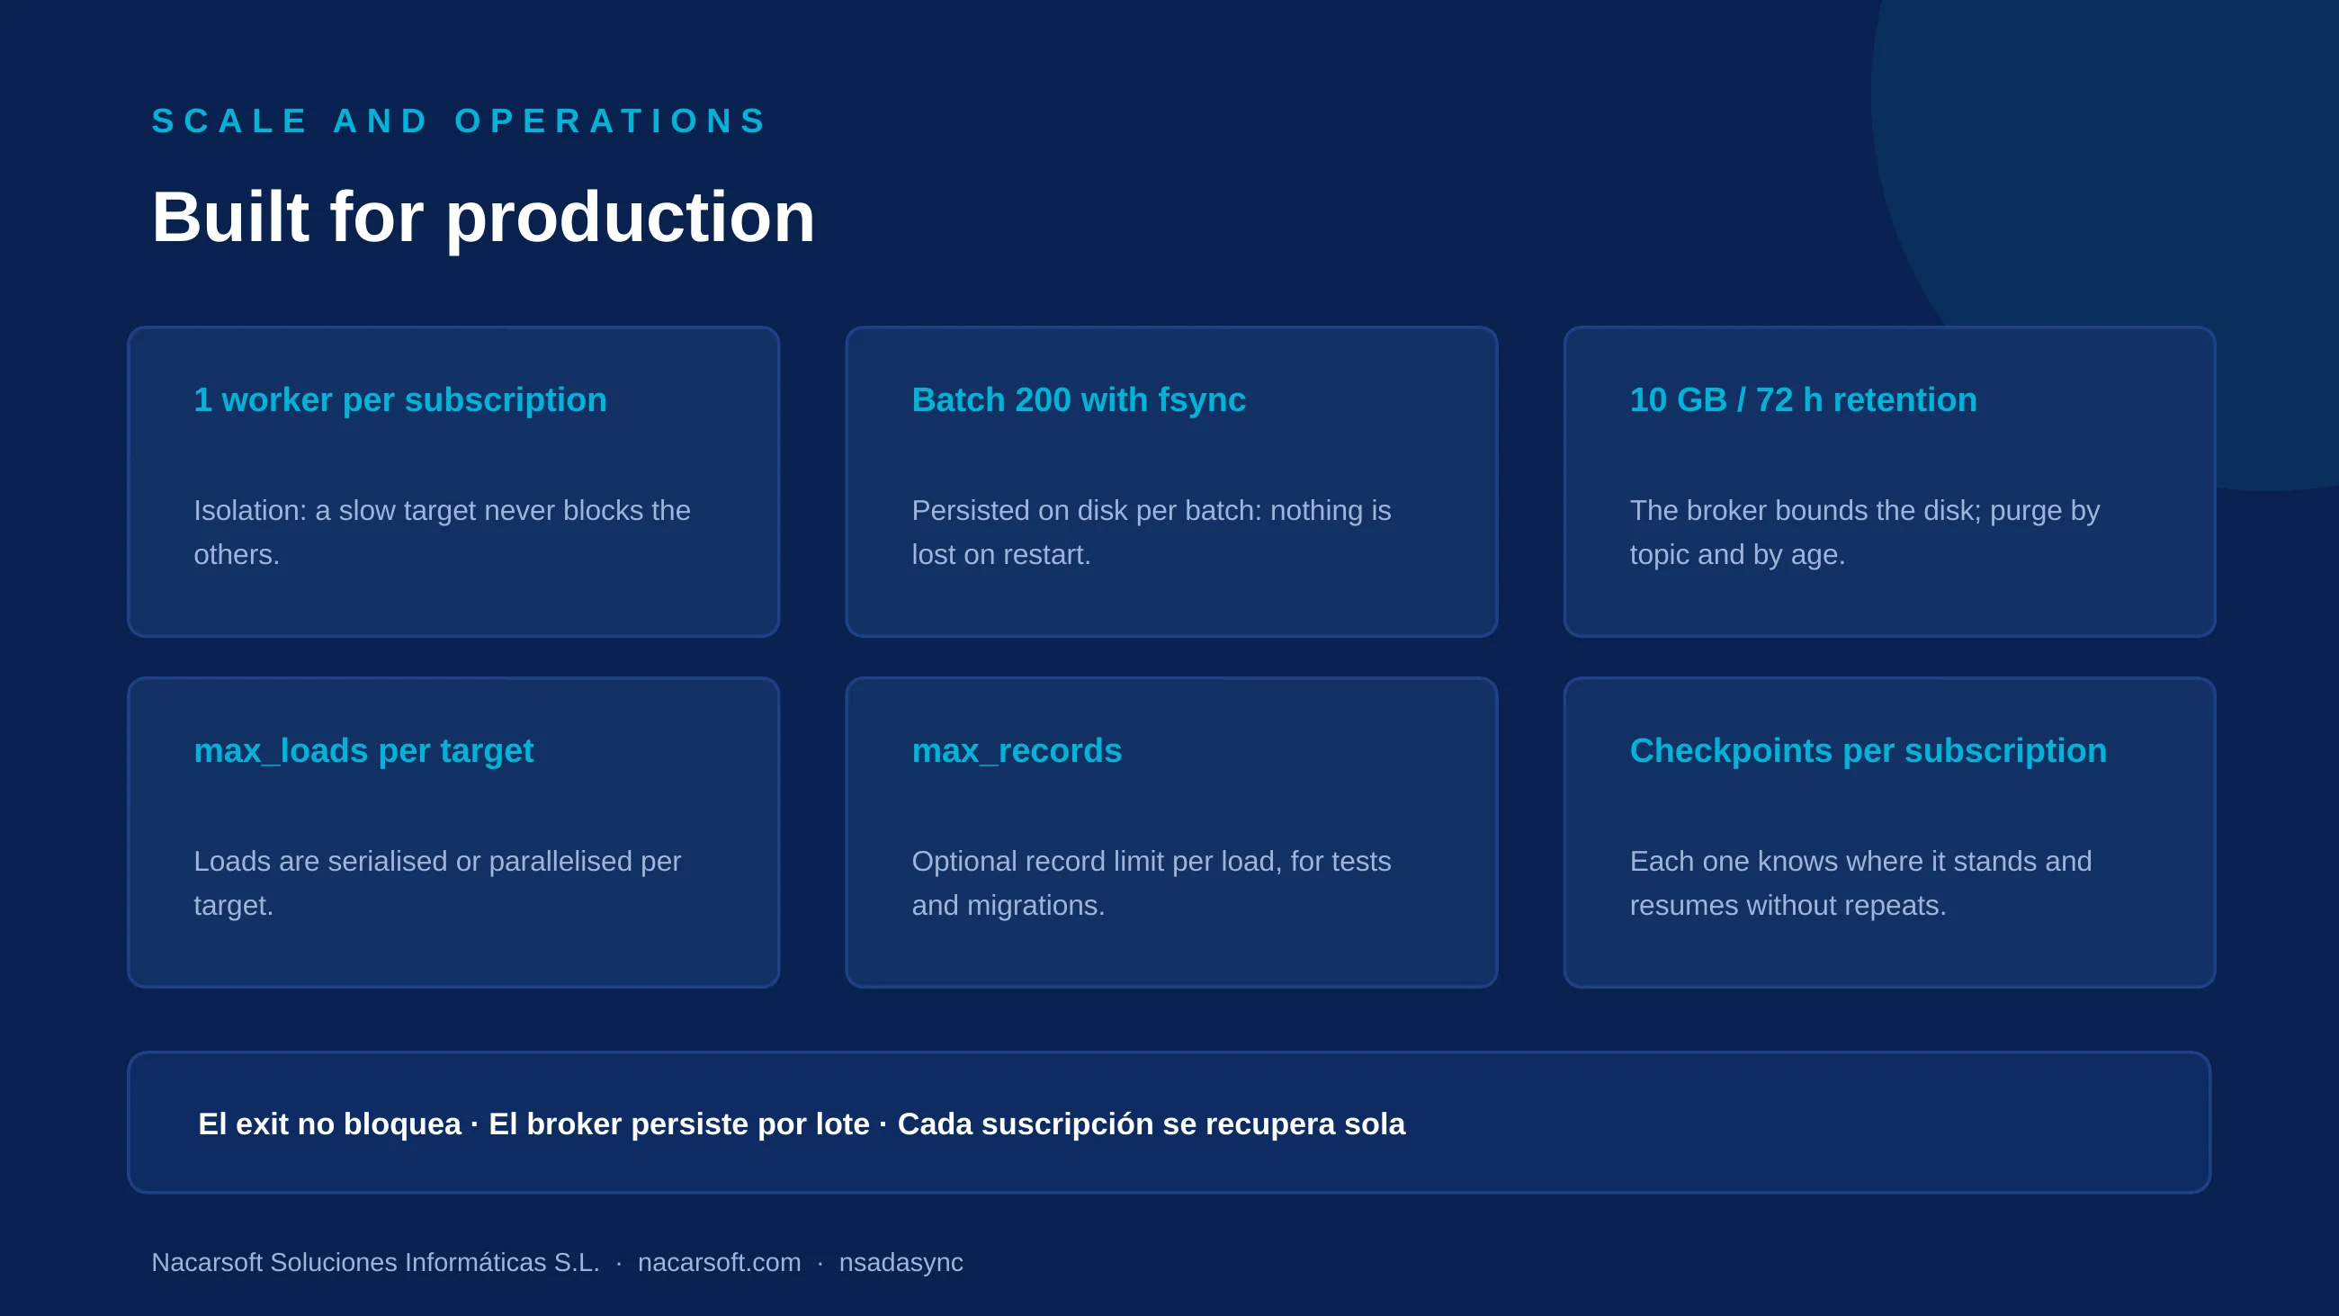This screenshot has width=2339, height=1316.
Task: Select the '10 GB / 72 h retention' heading
Action: point(1804,399)
